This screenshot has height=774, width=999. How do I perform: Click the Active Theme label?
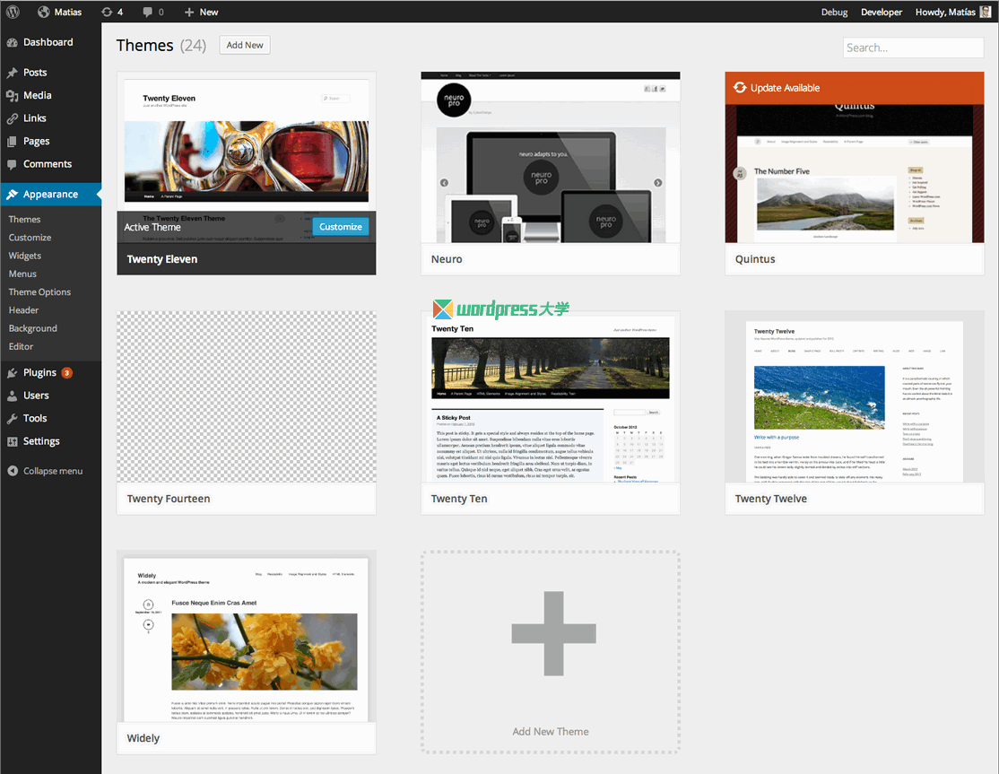[152, 228]
